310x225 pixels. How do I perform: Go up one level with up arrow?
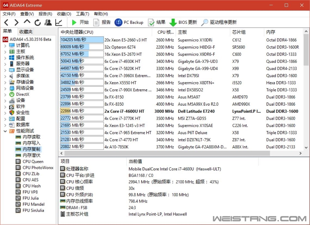pyautogui.click(x=27, y=22)
